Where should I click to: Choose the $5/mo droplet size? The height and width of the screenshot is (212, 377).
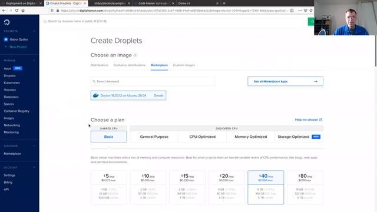(x=108, y=187)
